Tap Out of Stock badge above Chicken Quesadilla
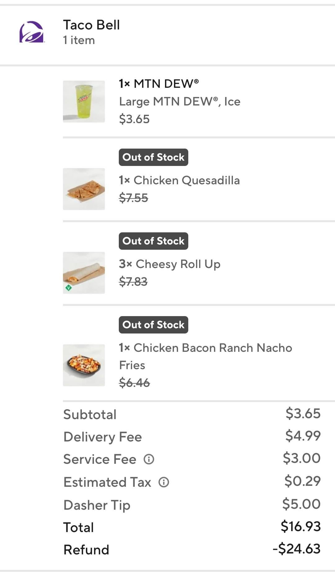Image resolution: width=335 pixels, height=586 pixels. [x=153, y=157]
